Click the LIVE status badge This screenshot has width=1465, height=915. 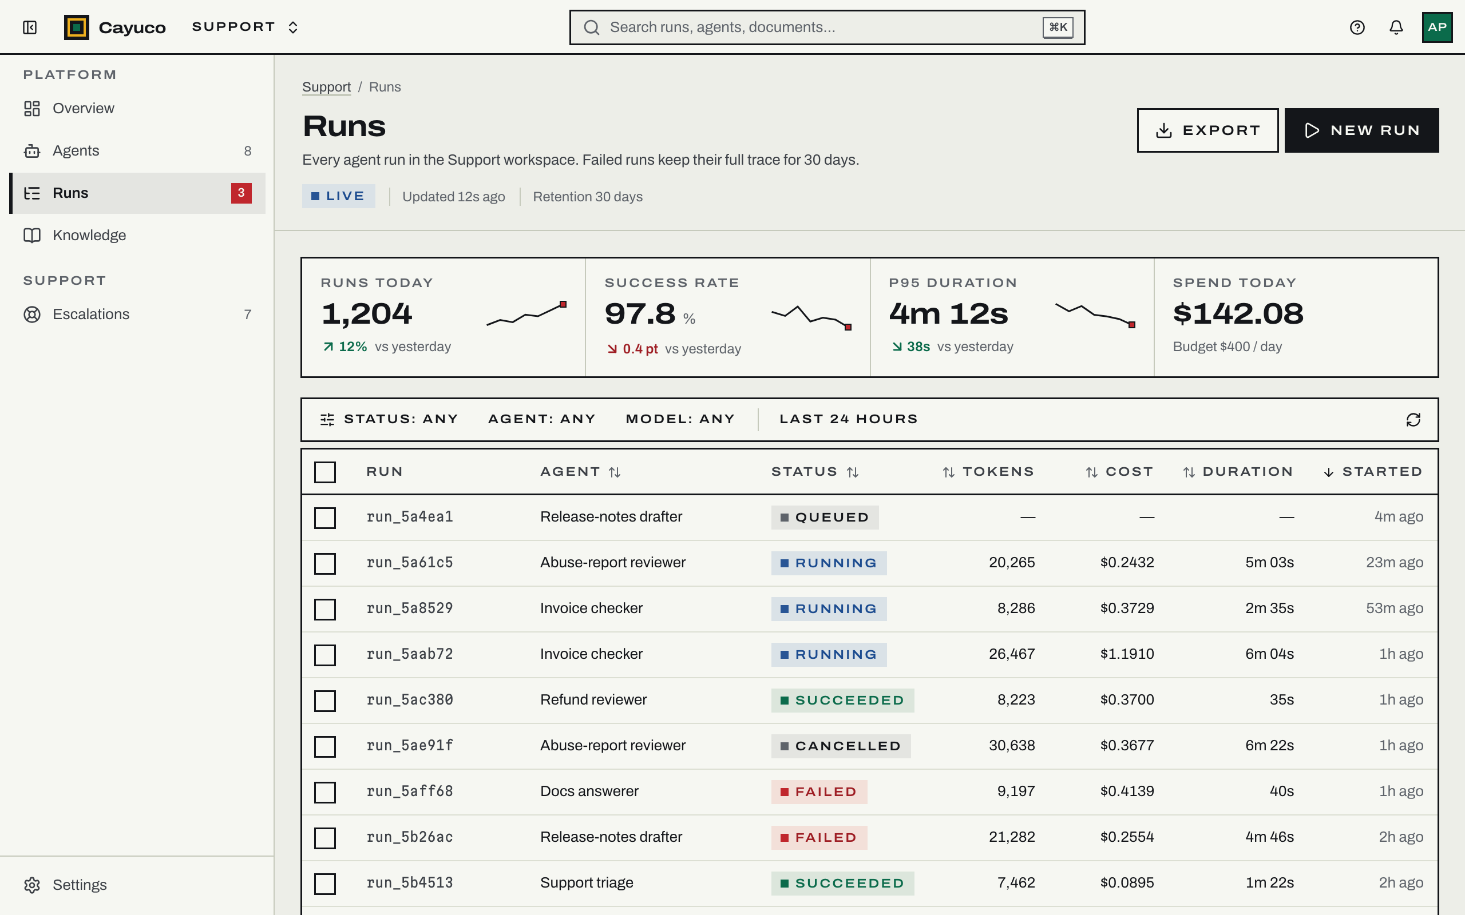tap(338, 196)
